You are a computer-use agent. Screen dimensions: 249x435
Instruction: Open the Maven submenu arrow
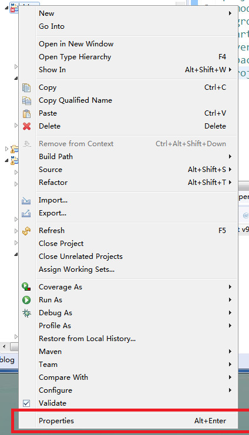coord(230,352)
